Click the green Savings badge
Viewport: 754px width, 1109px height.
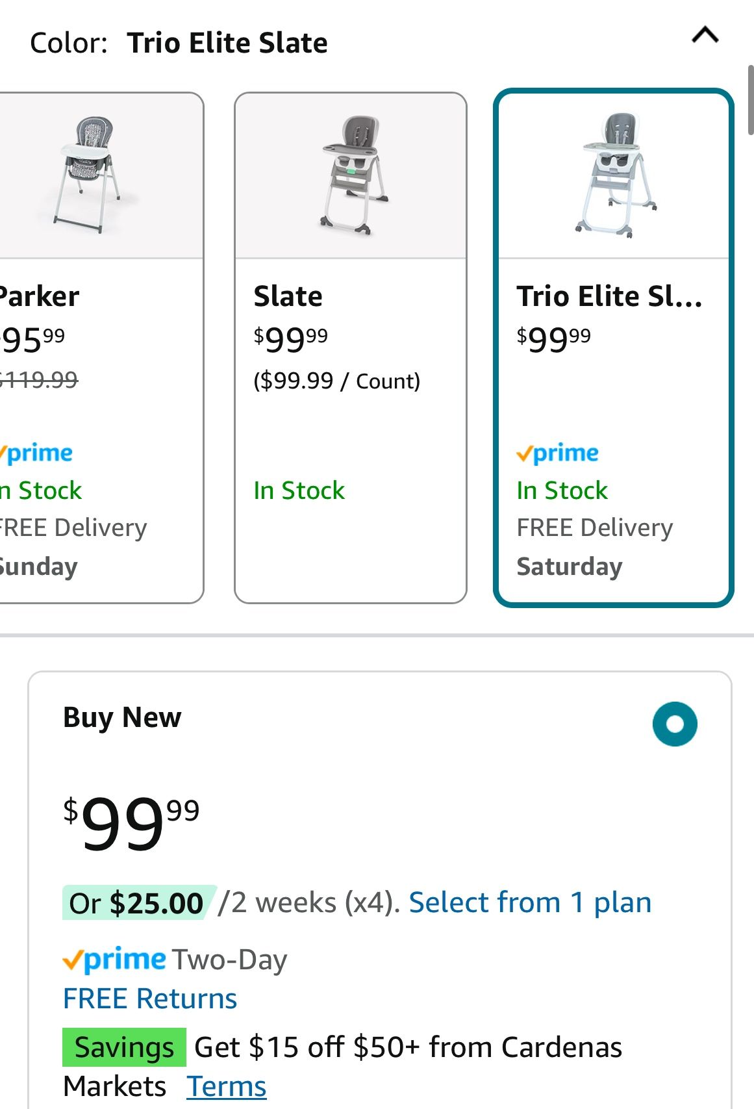tap(124, 1047)
